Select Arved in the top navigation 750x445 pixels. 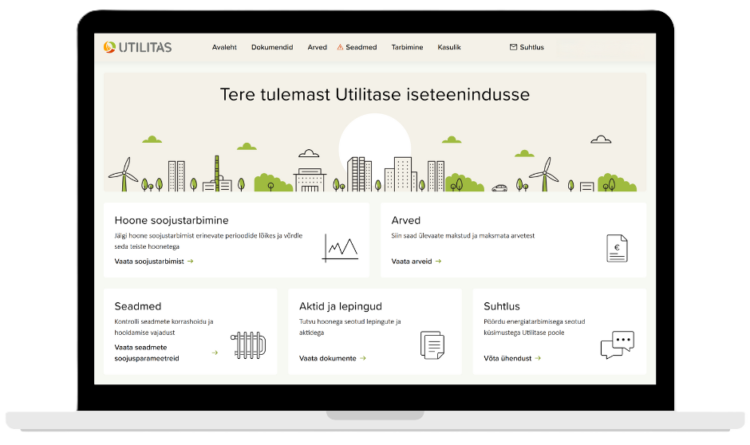click(x=317, y=48)
